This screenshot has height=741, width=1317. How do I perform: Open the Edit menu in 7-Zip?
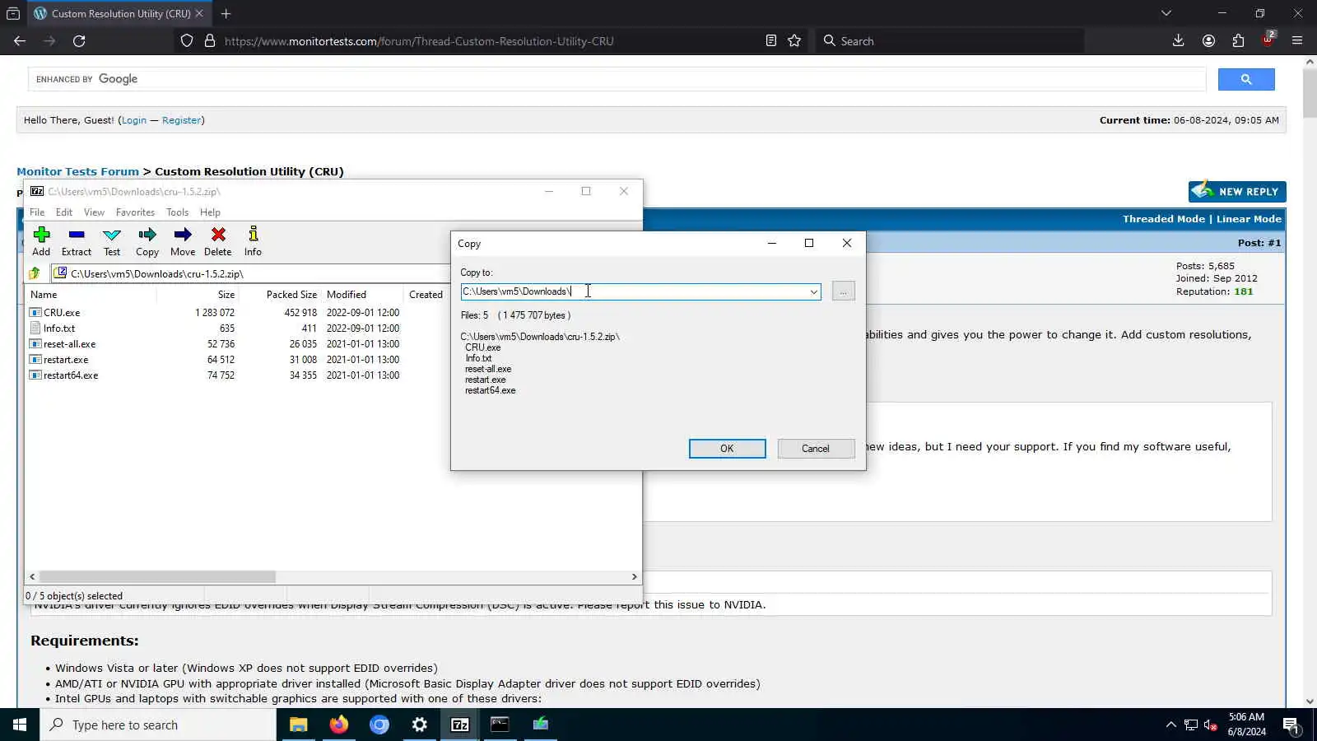[64, 212]
